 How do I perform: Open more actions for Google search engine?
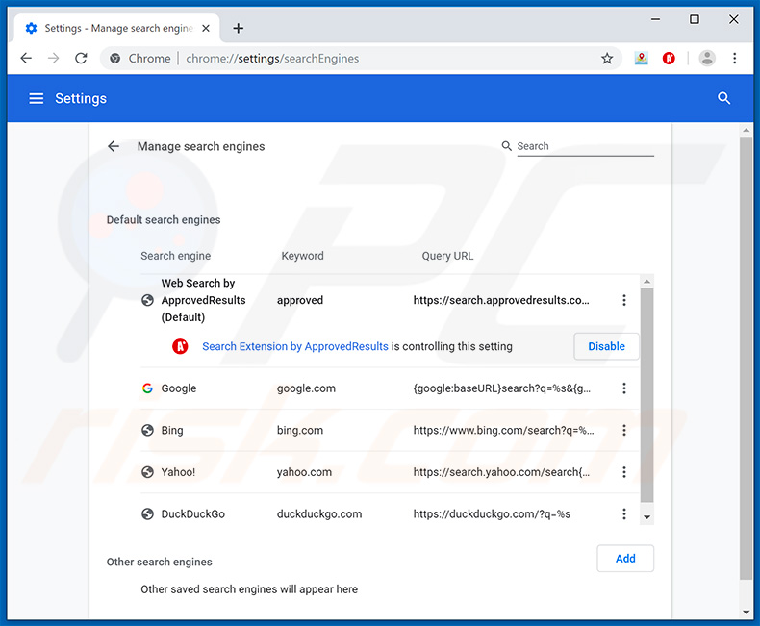[624, 388]
